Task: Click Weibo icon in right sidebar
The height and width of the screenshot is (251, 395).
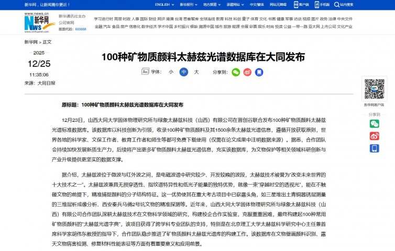Action: [x=374, y=136]
